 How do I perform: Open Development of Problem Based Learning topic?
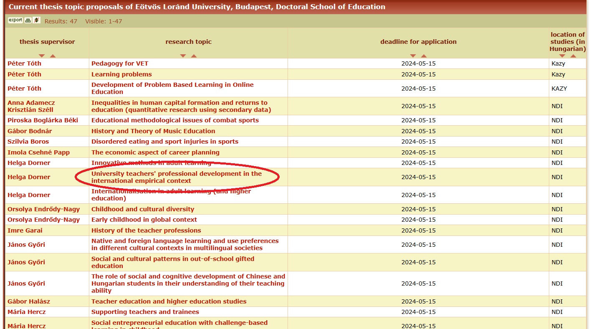point(172,88)
